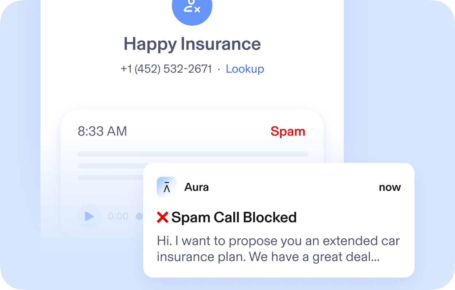Image resolution: width=455 pixels, height=290 pixels.
Task: Expand the Spam Call Blocked notification
Action: pos(234,217)
